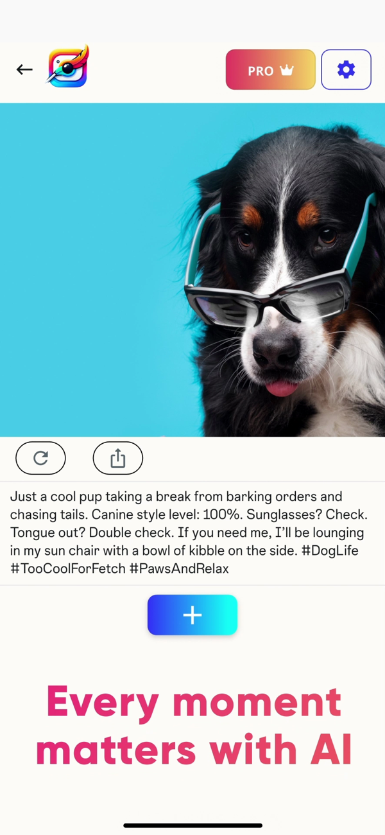Viewport: 385px width, 835px height.
Task: Tap the #PawsAndRelax hashtag
Action: point(179,568)
